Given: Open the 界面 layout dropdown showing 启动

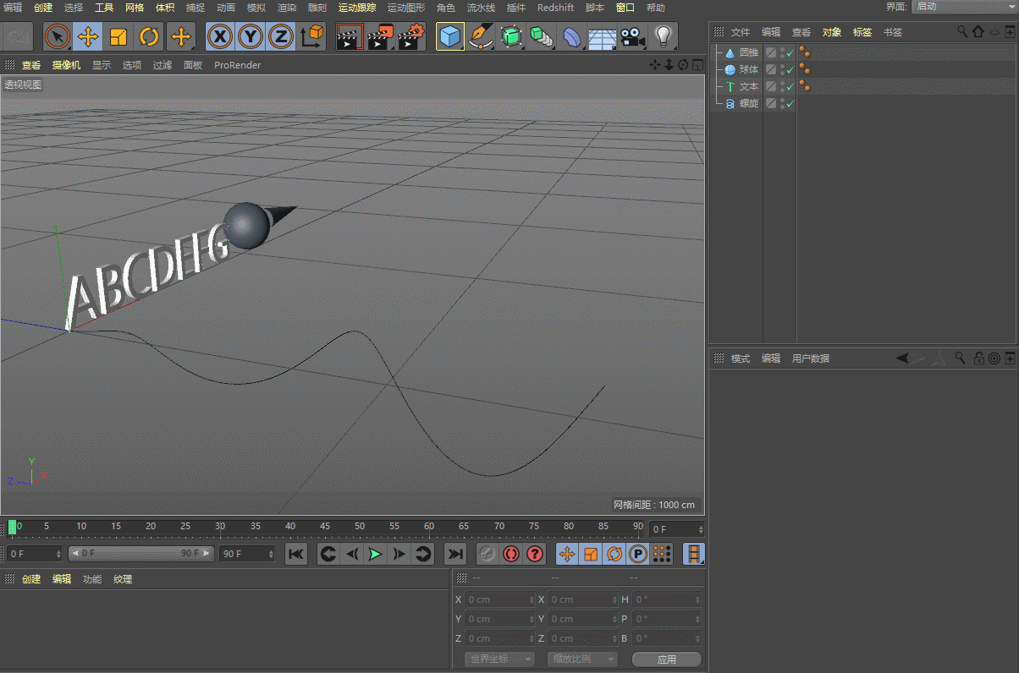Looking at the screenshot, I should tap(963, 7).
